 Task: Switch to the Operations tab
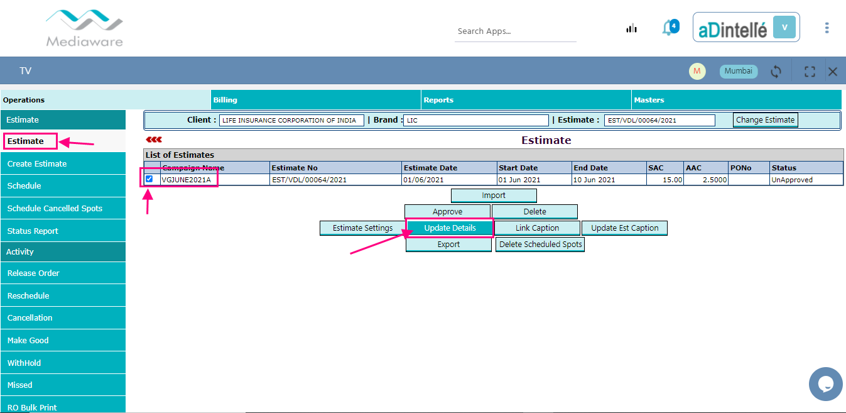pos(106,100)
